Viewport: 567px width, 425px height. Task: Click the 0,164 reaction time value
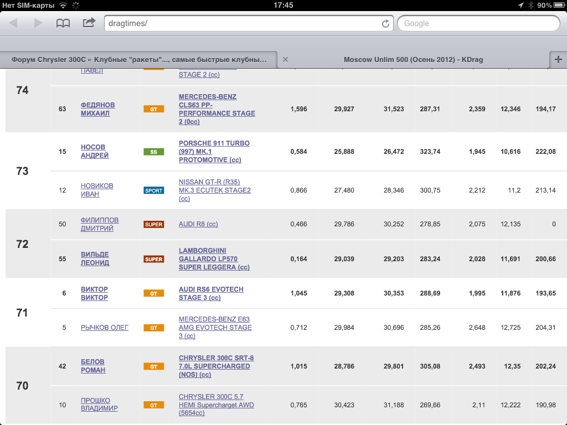(298, 259)
